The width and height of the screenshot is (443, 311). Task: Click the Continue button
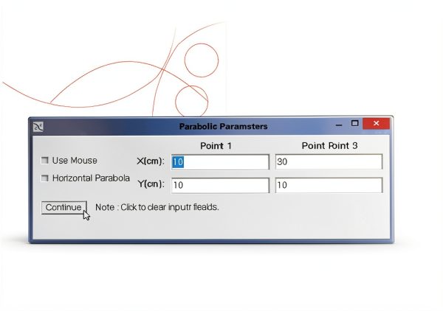(64, 208)
